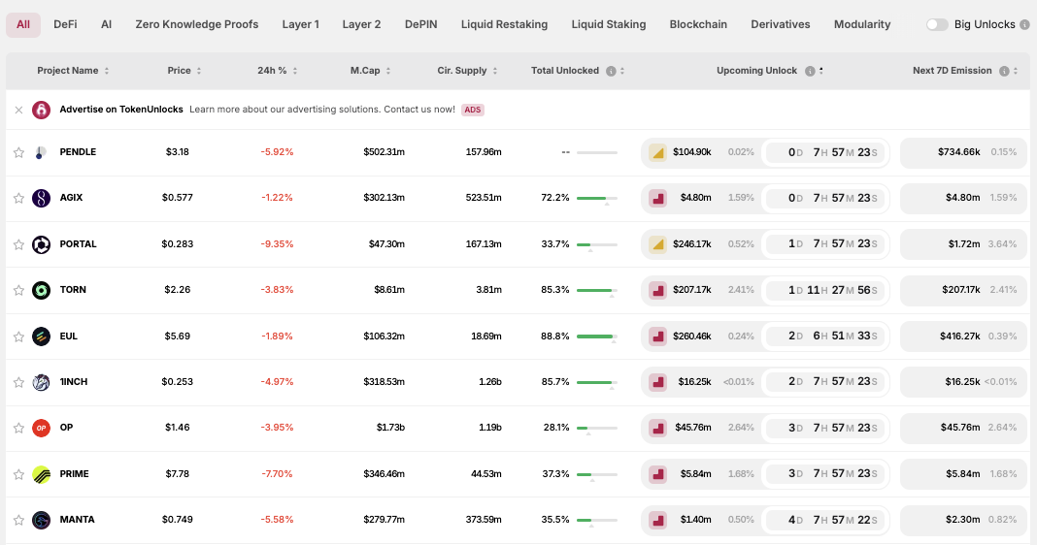The height and width of the screenshot is (545, 1037).
Task: Show the Total Unlocked info tooltip icon
Action: (x=611, y=71)
